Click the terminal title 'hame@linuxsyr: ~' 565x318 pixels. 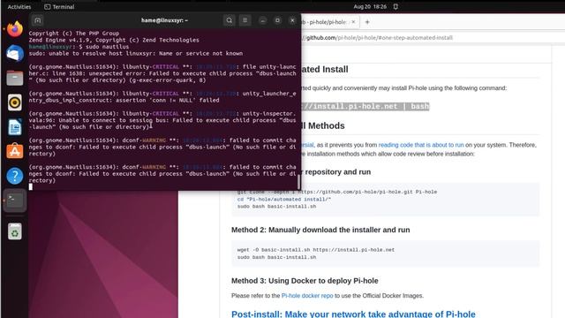164,20
